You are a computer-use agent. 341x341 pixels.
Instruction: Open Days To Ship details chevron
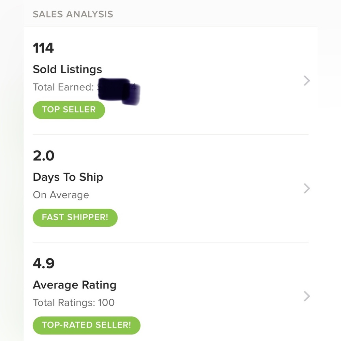click(x=307, y=188)
